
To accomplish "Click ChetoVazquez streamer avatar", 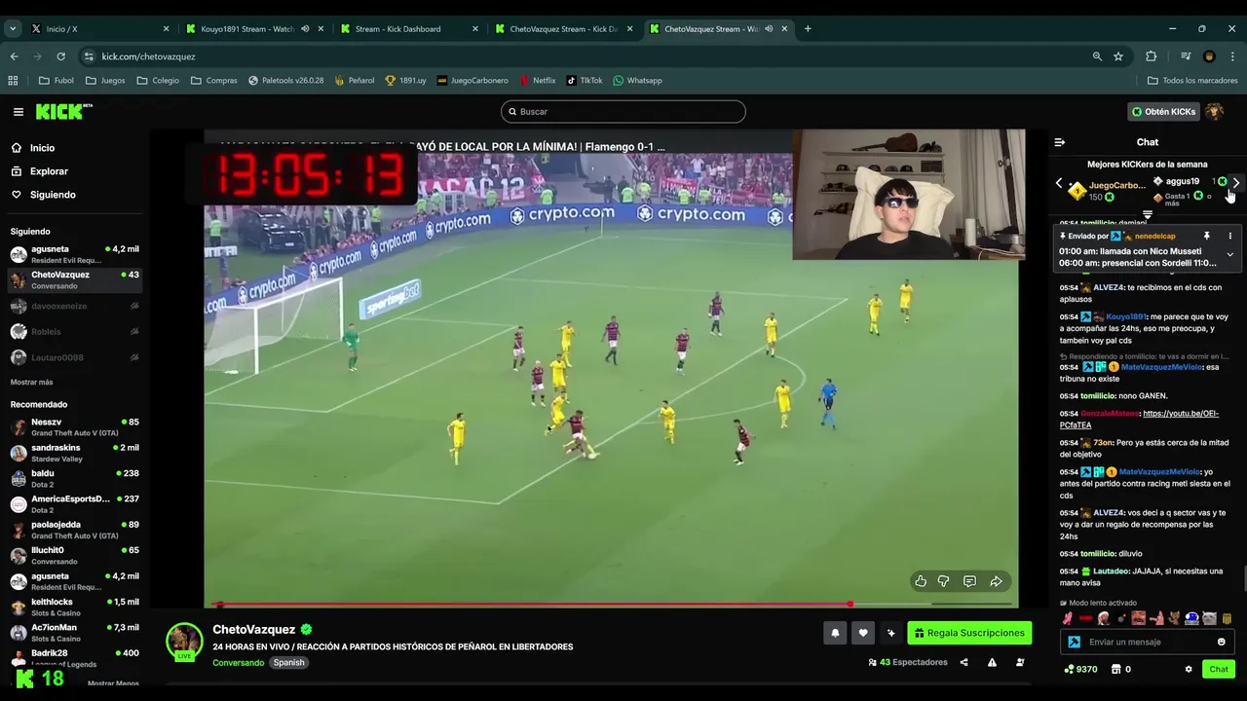I will click(x=184, y=642).
